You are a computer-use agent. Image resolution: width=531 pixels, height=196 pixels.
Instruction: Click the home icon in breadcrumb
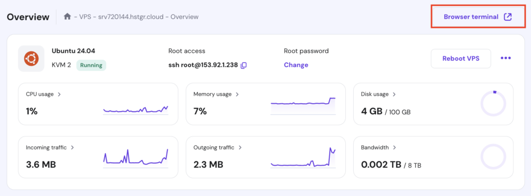pyautogui.click(x=67, y=16)
